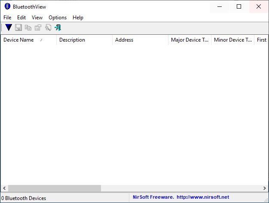Image resolution: width=269 pixels, height=203 pixels.
Task: Maximize the BluetoothView window
Action: click(239, 6)
